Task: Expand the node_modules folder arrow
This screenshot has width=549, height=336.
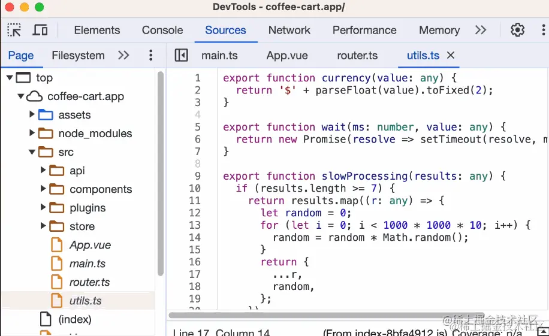Action: [32, 132]
